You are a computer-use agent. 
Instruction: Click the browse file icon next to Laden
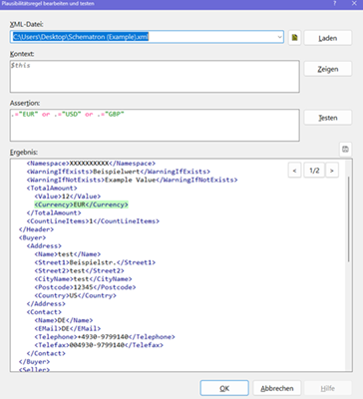[294, 38]
